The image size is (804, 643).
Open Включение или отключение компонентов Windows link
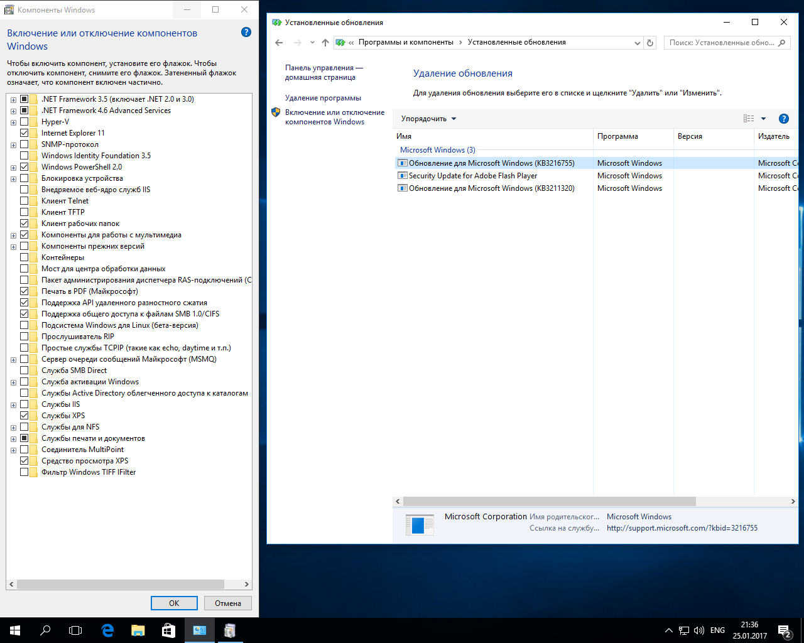click(x=335, y=117)
